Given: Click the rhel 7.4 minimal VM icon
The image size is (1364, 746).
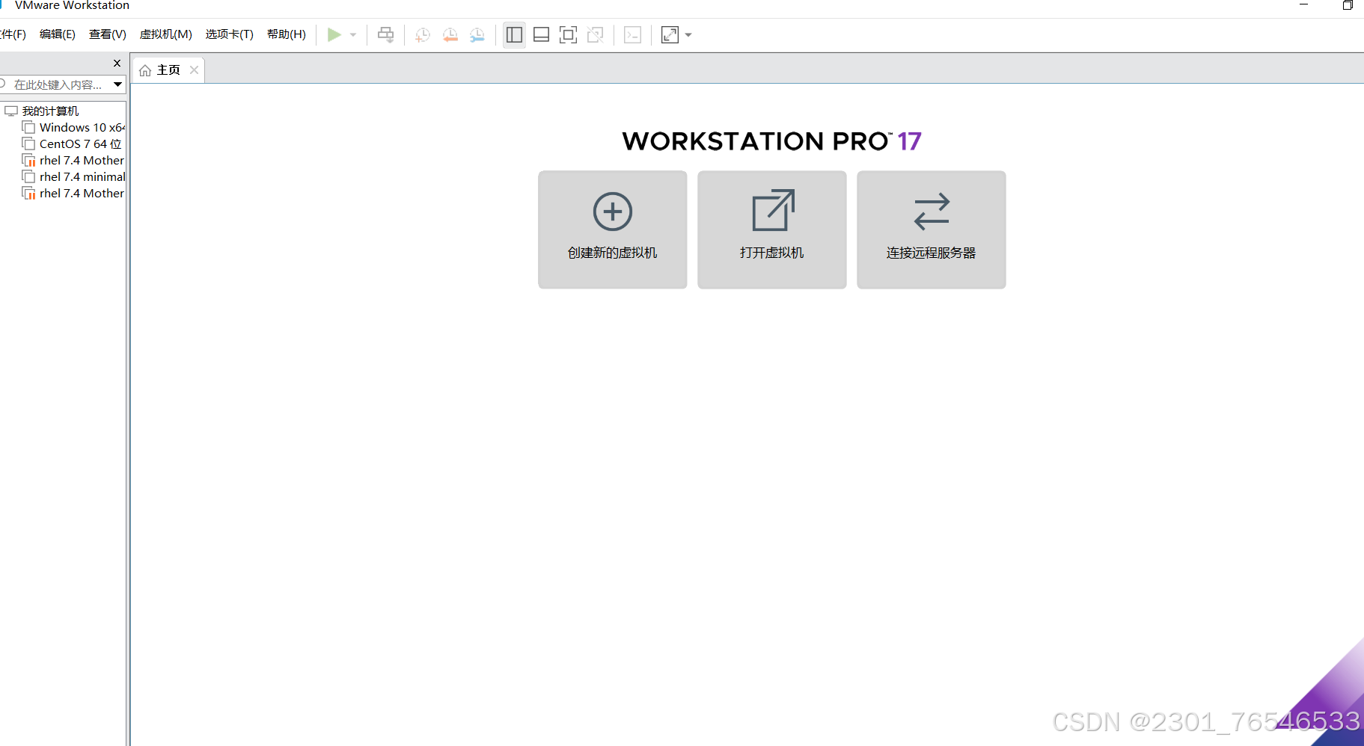Looking at the screenshot, I should (x=28, y=176).
